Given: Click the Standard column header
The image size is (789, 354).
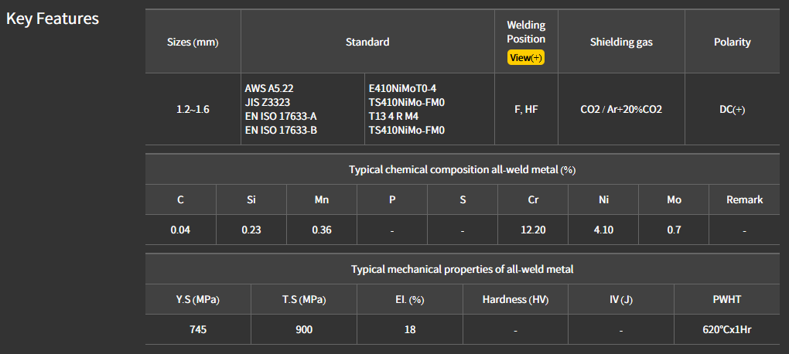Looking at the screenshot, I should tap(367, 43).
